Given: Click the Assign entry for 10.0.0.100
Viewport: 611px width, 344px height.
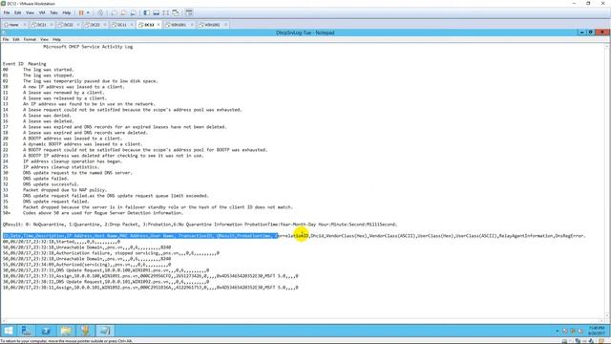Looking at the screenshot, I should (x=151, y=276).
